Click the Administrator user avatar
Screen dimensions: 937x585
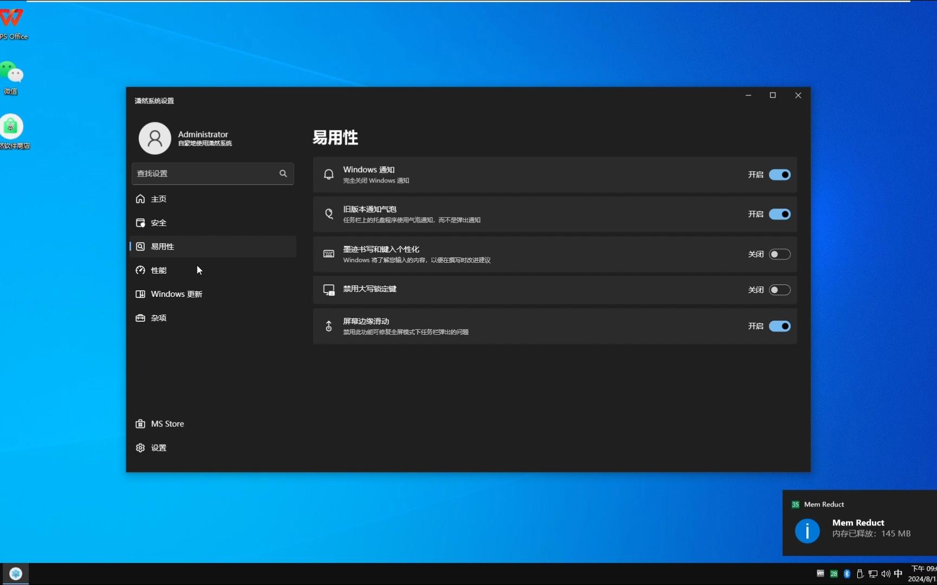click(x=155, y=138)
